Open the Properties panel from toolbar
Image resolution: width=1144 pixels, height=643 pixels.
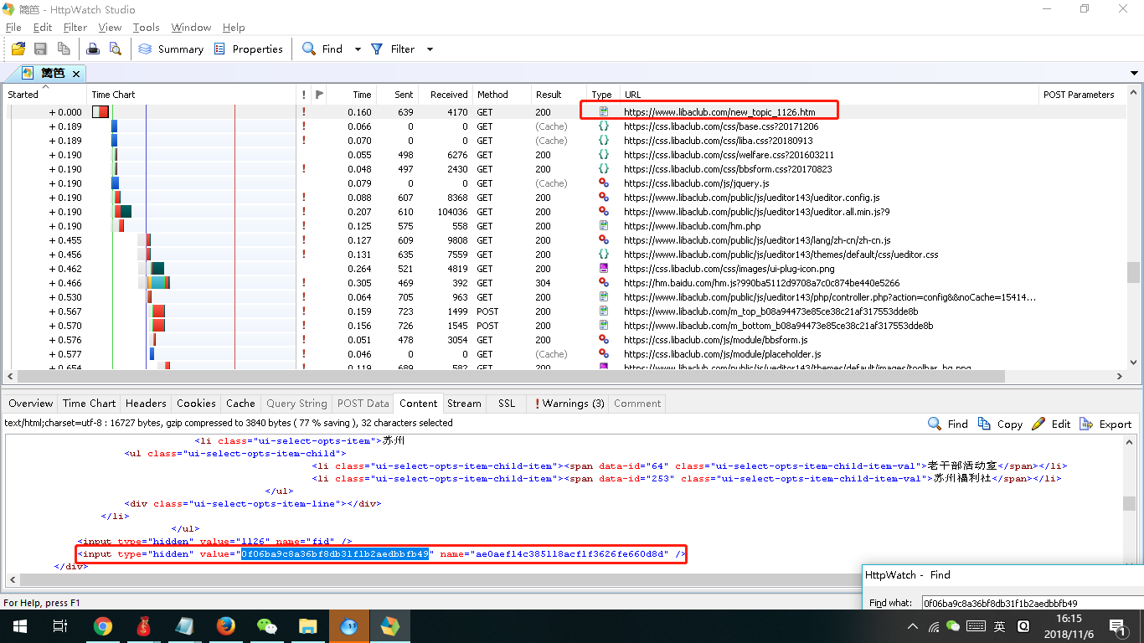pyautogui.click(x=249, y=49)
